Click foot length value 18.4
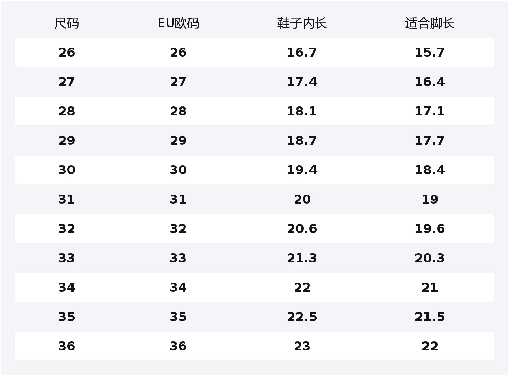The width and height of the screenshot is (509, 376). click(x=430, y=170)
